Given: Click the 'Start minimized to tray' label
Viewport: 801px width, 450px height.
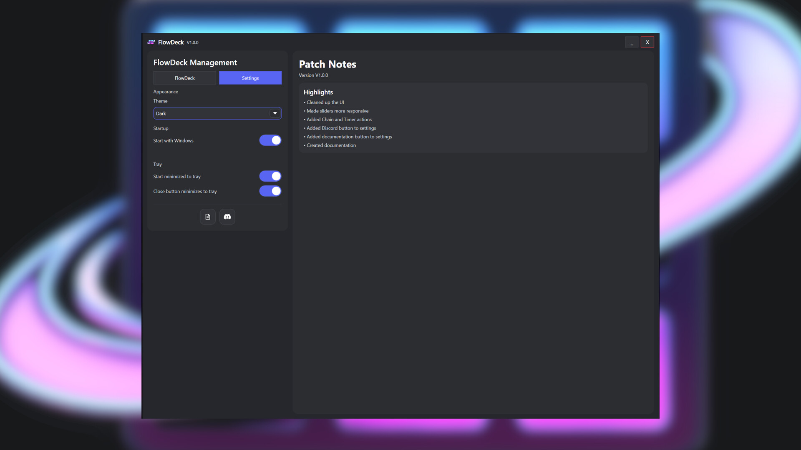Looking at the screenshot, I should (177, 177).
